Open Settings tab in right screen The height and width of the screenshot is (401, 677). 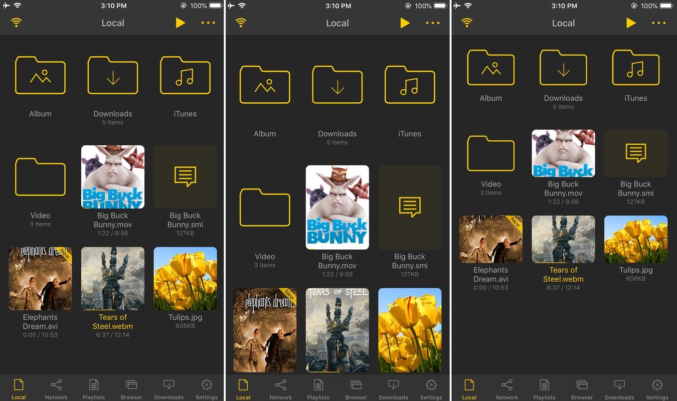(657, 389)
